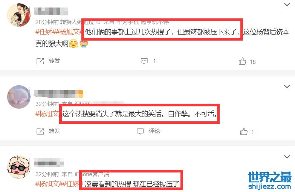
Task: Expand the first post's chevron menu
Action: pyautogui.click(x=287, y=4)
